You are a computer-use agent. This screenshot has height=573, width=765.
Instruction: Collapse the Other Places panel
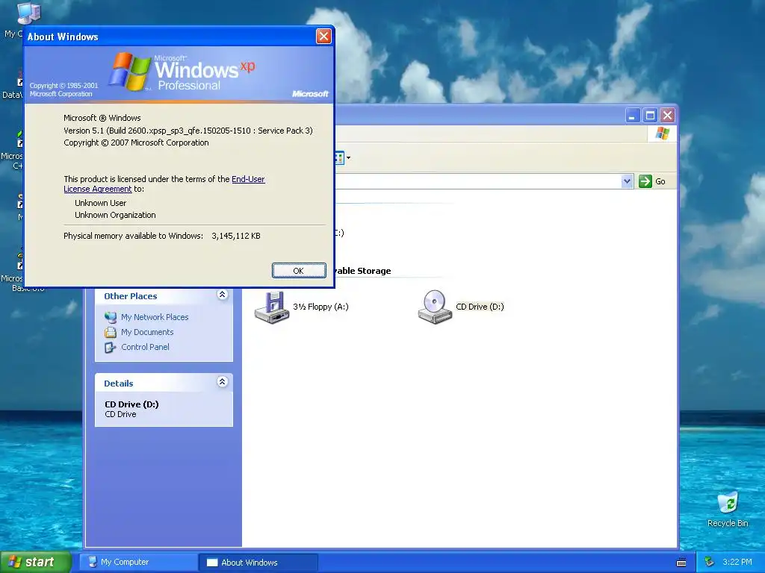point(223,295)
